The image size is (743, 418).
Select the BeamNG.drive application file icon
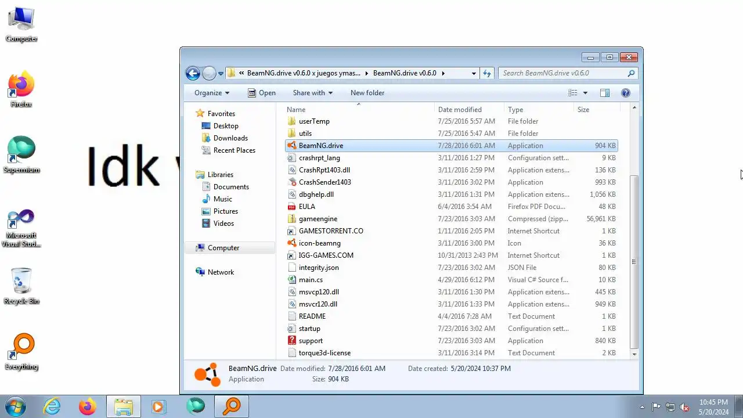[292, 146]
